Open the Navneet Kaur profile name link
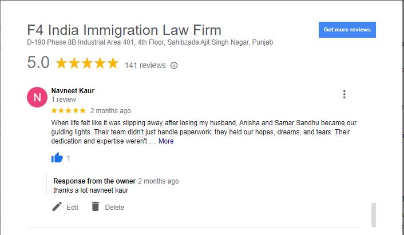The width and height of the screenshot is (404, 235). 73,90
